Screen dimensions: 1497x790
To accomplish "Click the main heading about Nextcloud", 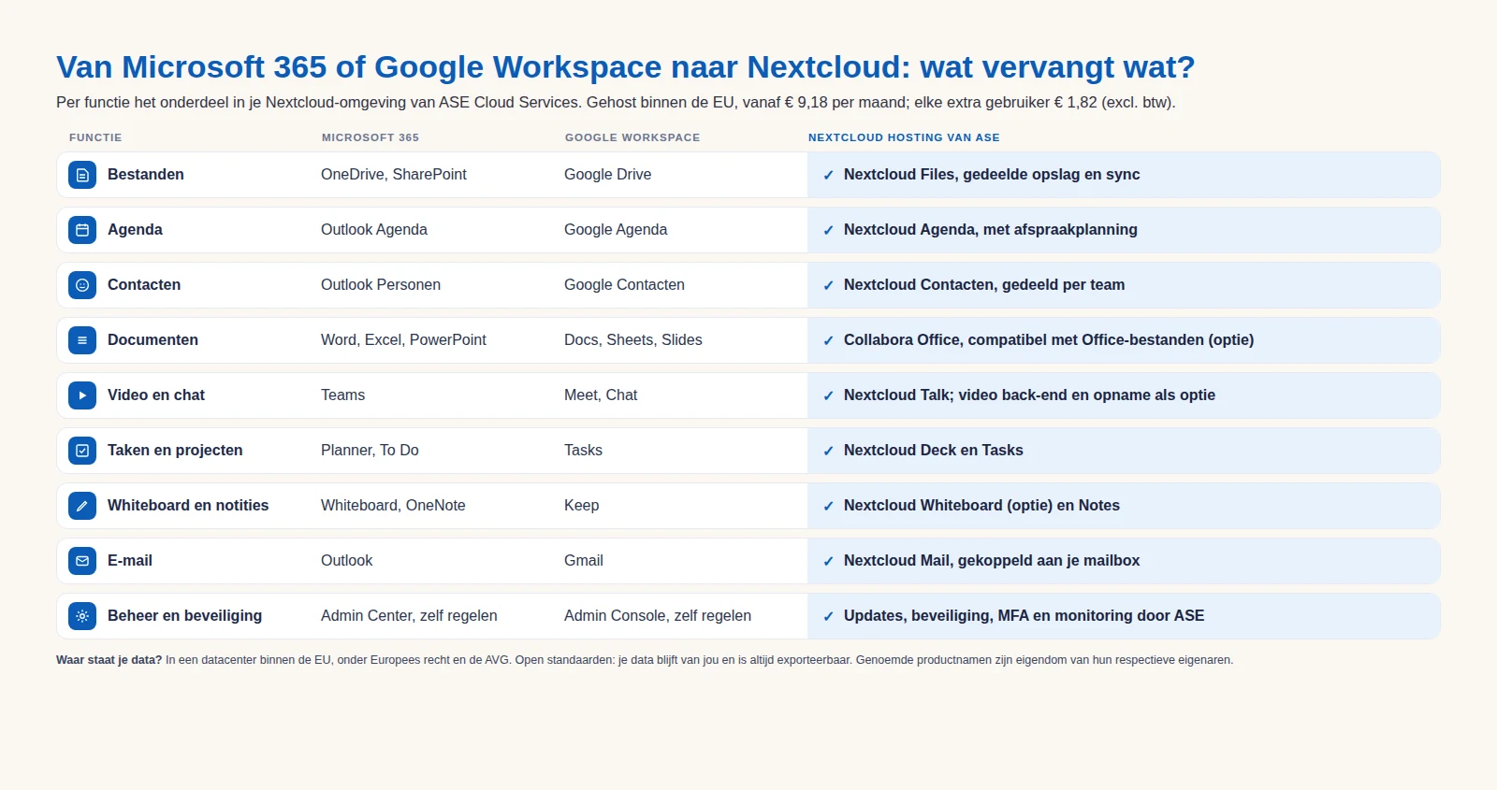I will (625, 67).
